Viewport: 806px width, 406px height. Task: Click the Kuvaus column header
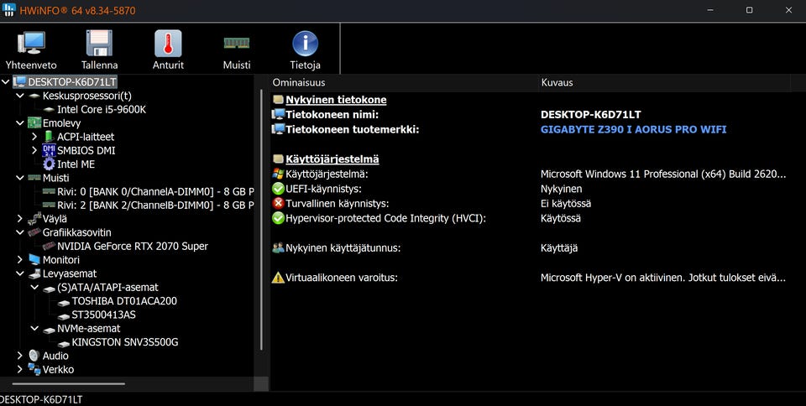tap(557, 83)
